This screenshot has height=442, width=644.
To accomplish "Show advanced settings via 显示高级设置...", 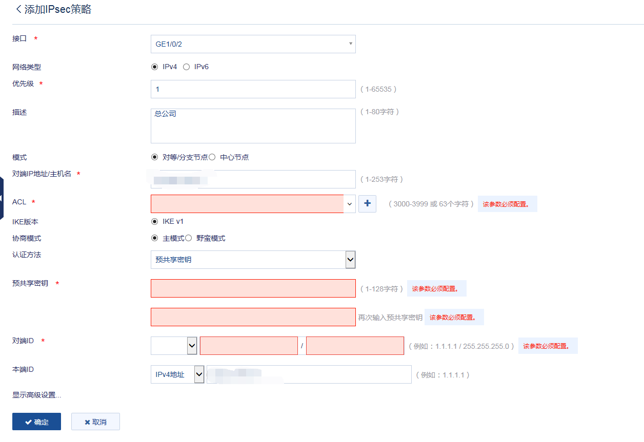I will [37, 395].
